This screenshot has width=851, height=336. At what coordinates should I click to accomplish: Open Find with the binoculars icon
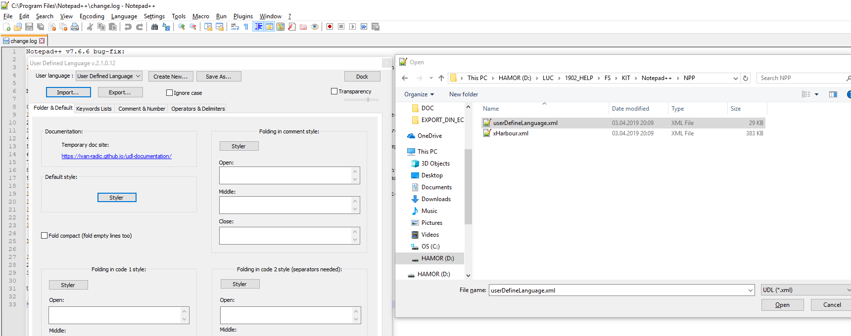click(x=155, y=27)
